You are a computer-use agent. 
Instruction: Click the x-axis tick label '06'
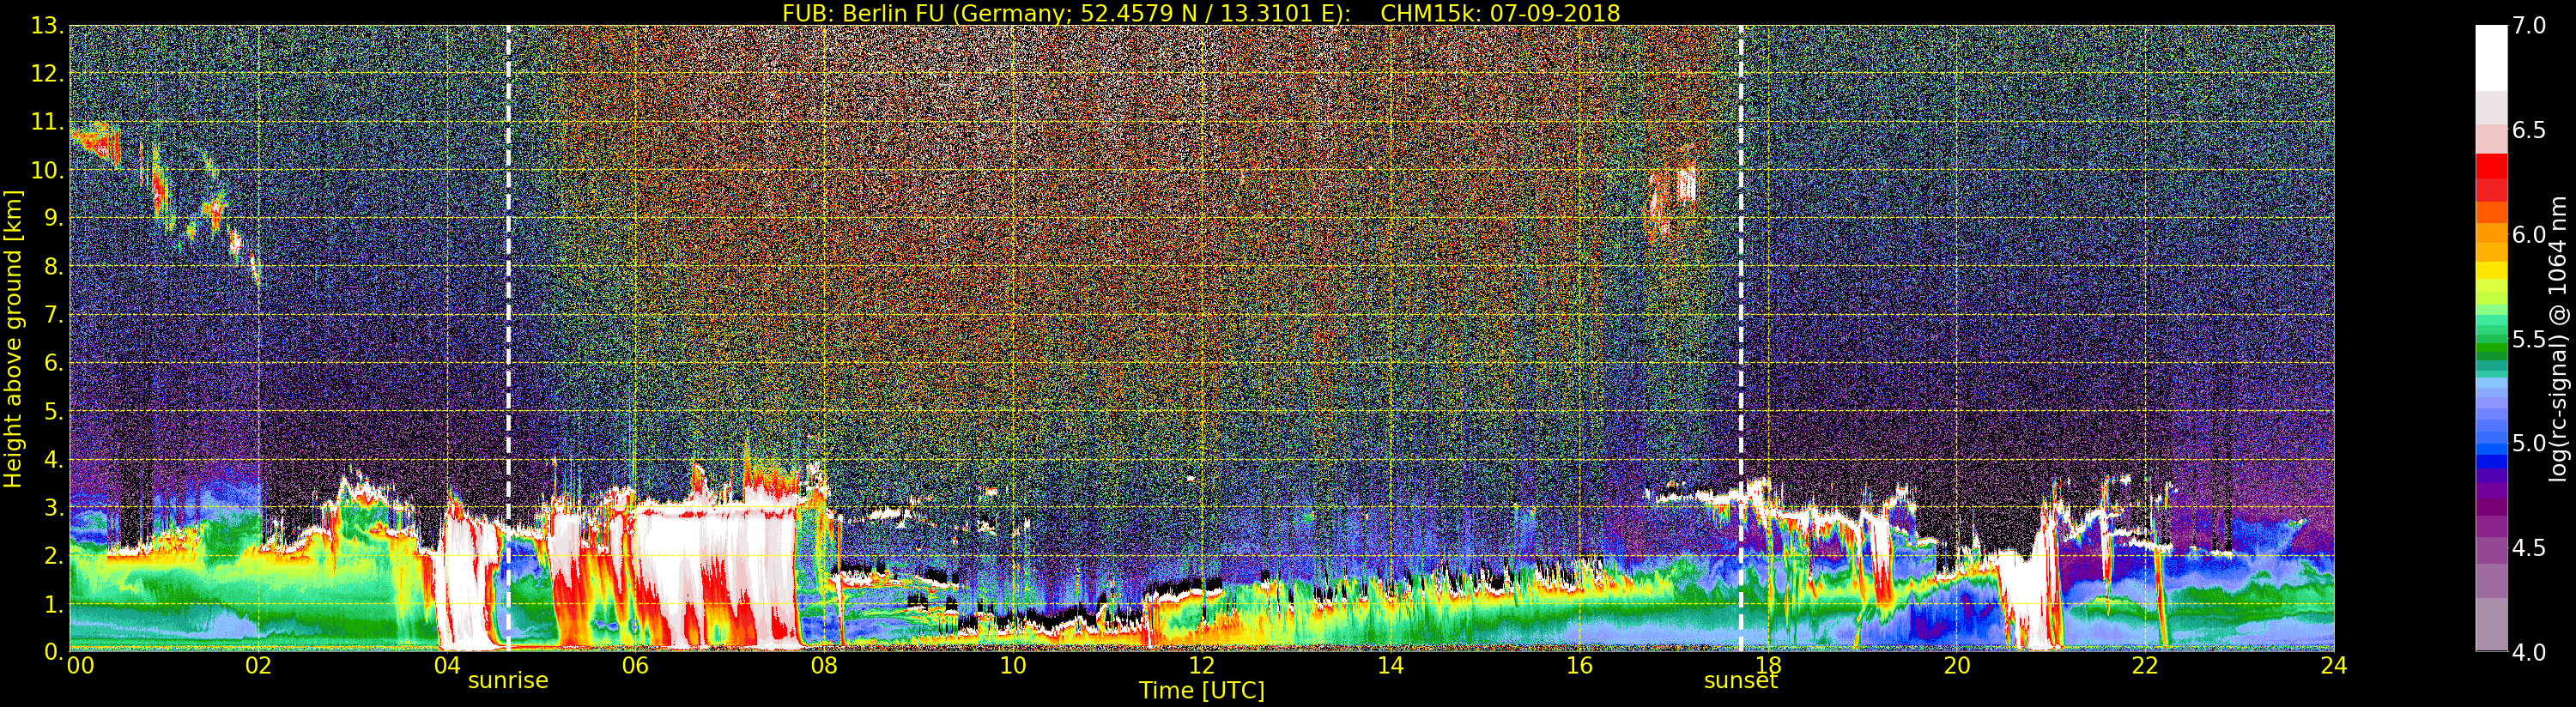click(x=635, y=666)
